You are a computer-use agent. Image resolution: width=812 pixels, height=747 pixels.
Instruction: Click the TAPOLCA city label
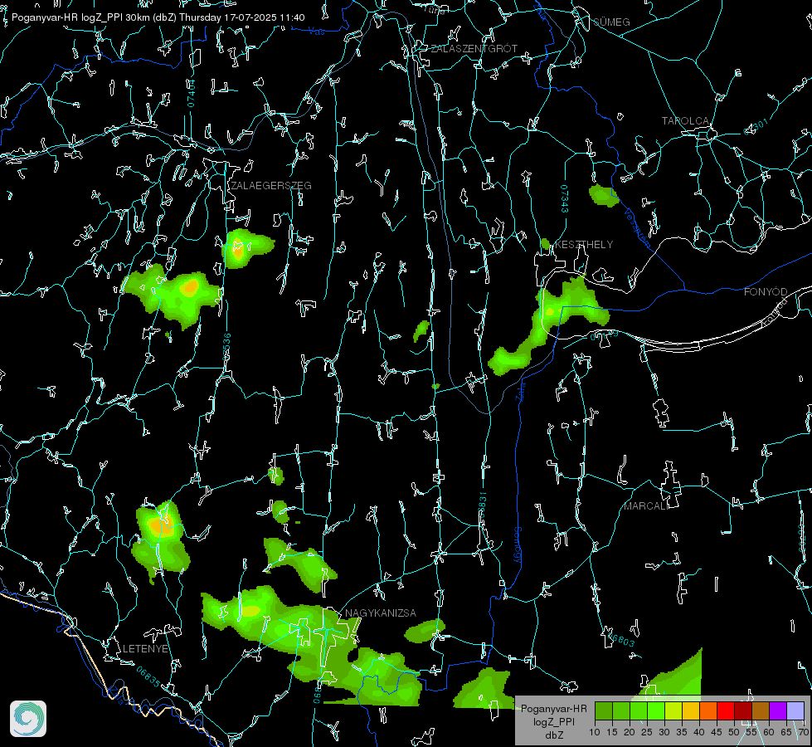(x=685, y=121)
